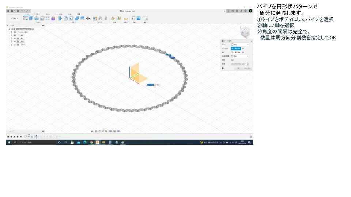The image size is (351, 197).
Task: Open the angular spacing dropdown in the dialog
Action: click(240, 56)
